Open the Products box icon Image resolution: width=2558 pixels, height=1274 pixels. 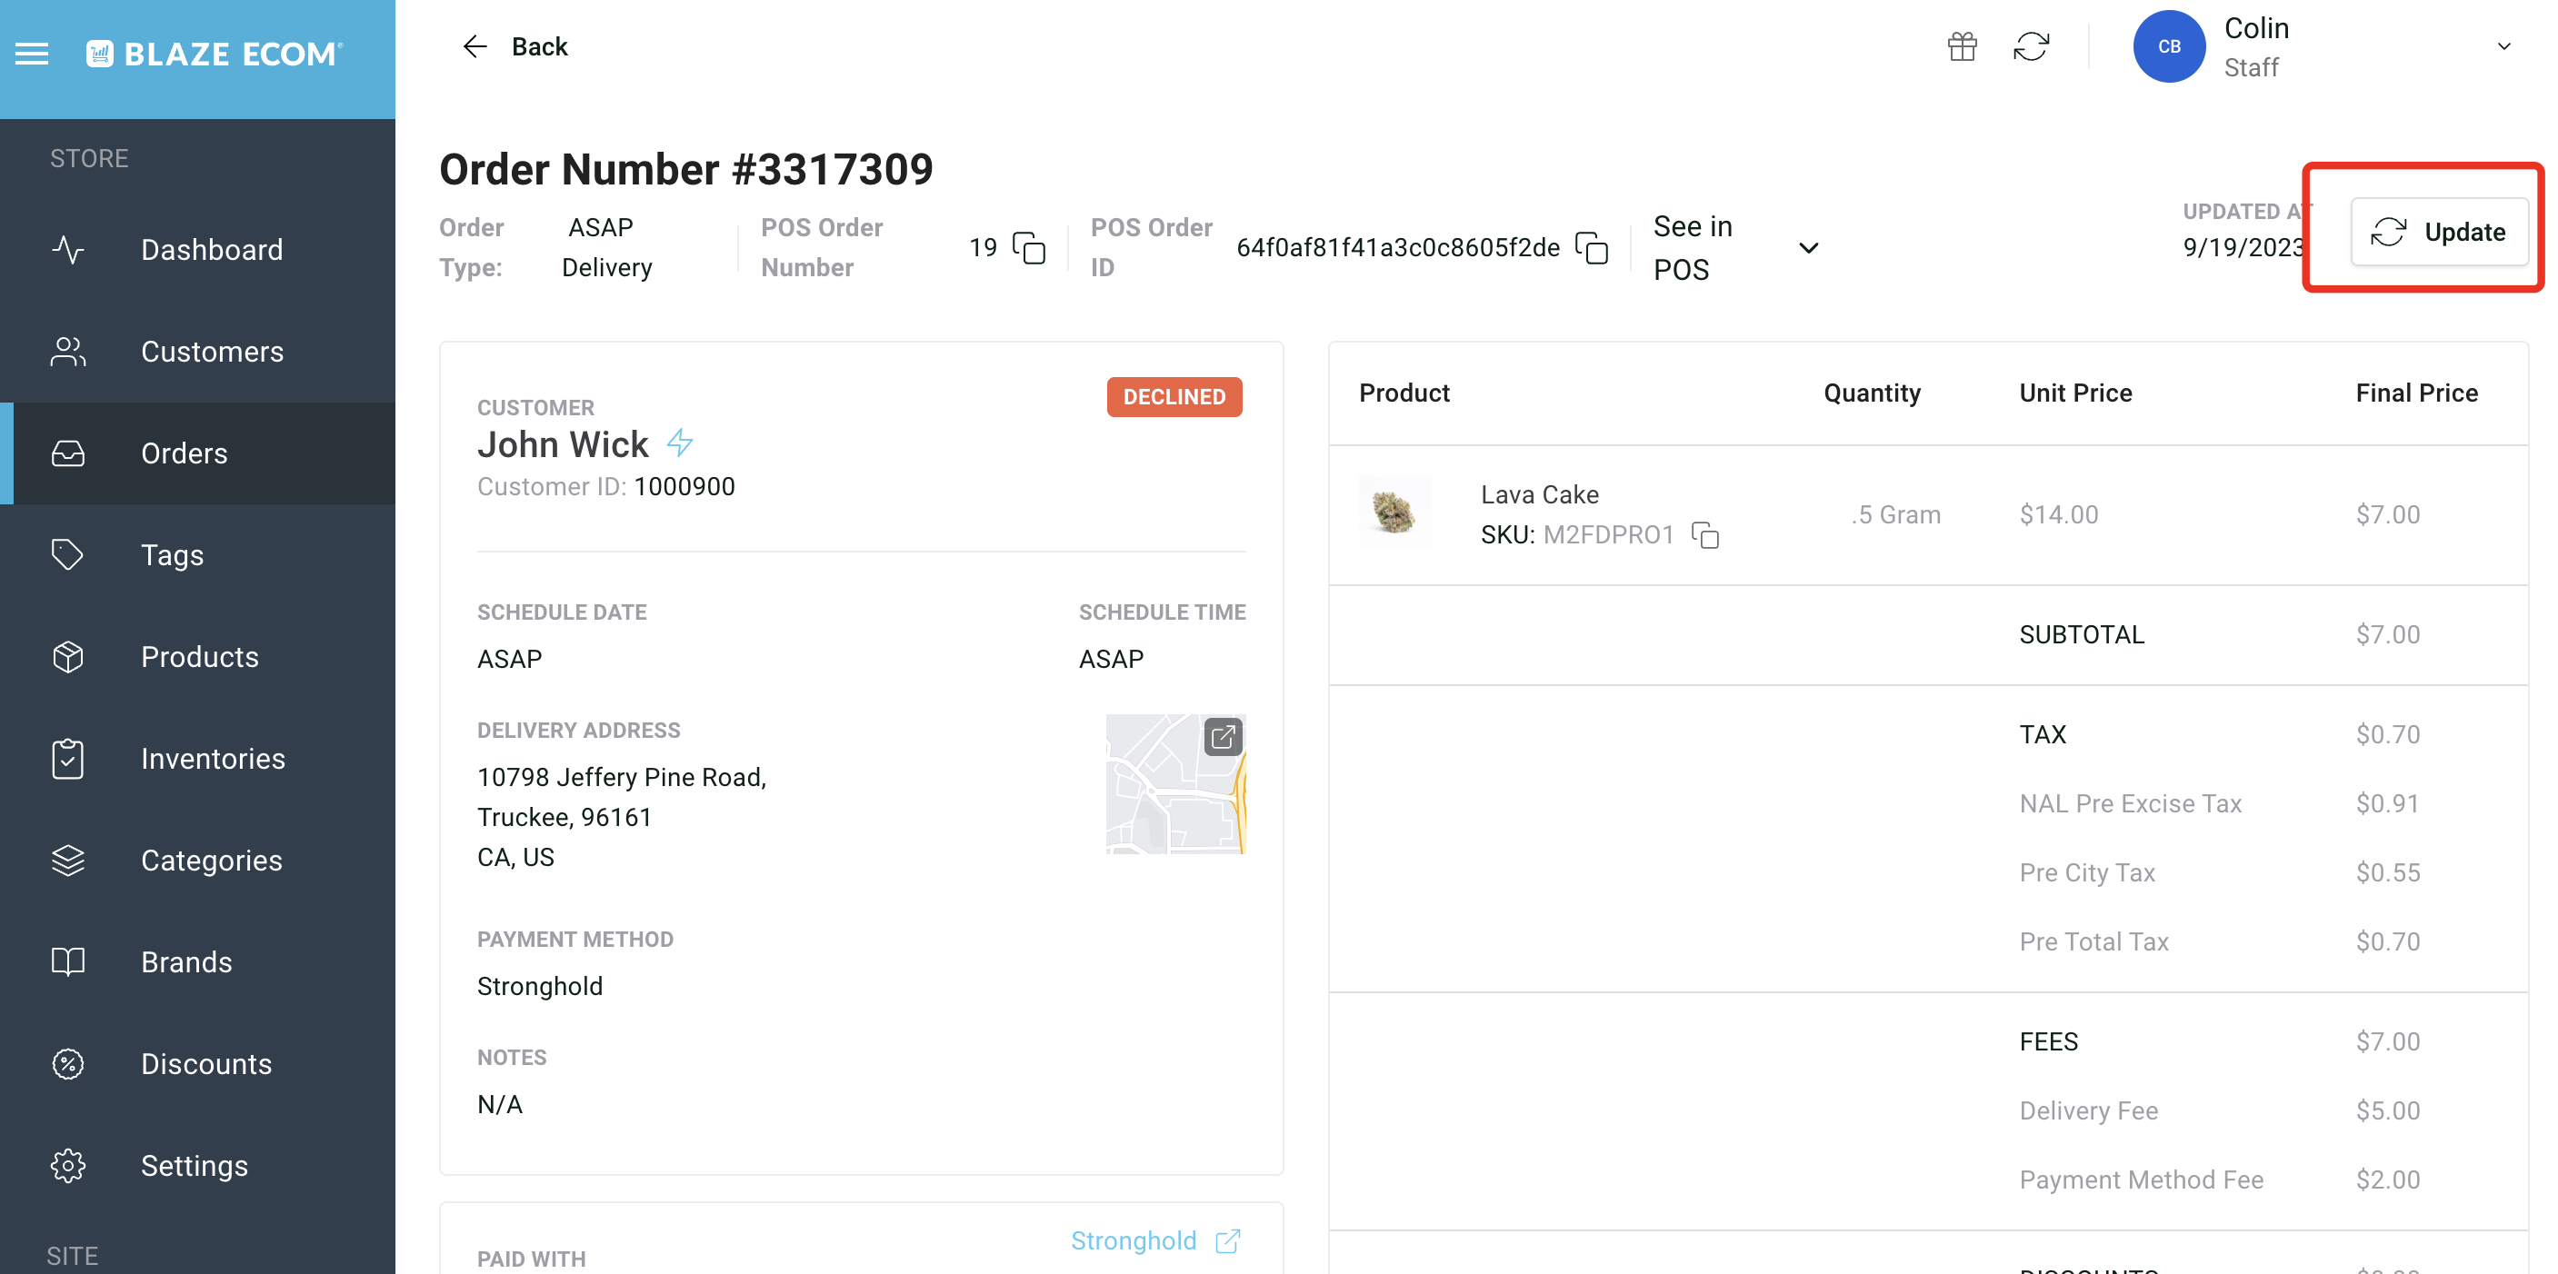point(67,656)
